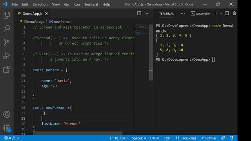
Task: Open launch profile dropdown chevron
Action: click(x=221, y=14)
